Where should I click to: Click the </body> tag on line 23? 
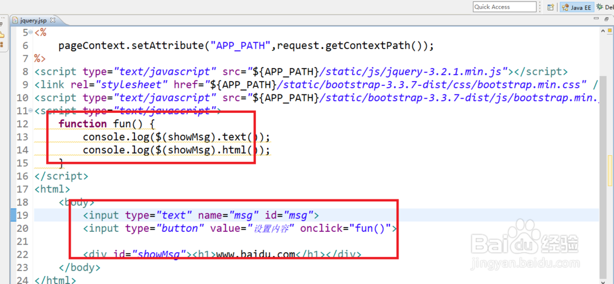(x=79, y=267)
